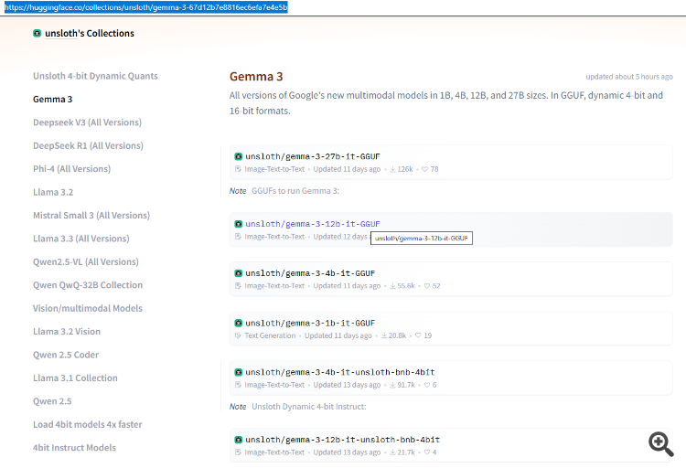Click the unsloth's Collections heading link
686x468 pixels.
tap(90, 33)
